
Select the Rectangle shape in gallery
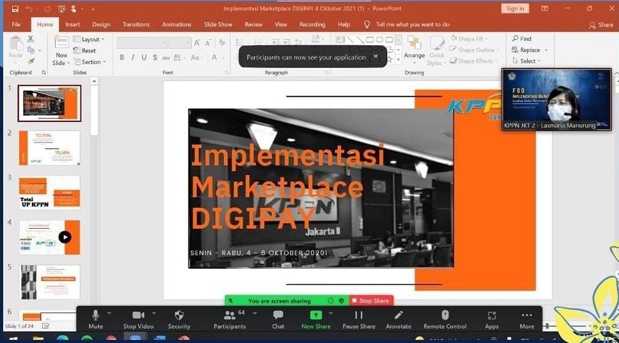pos(369,40)
